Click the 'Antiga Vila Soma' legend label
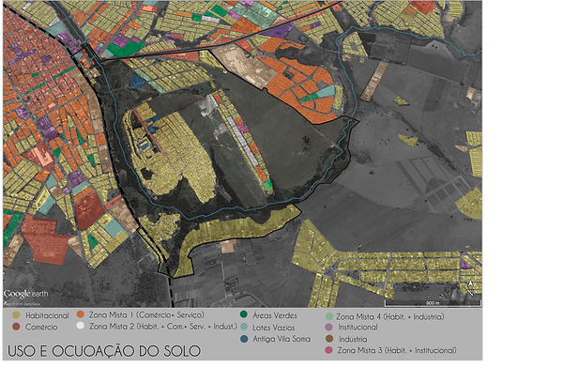 pyautogui.click(x=281, y=339)
